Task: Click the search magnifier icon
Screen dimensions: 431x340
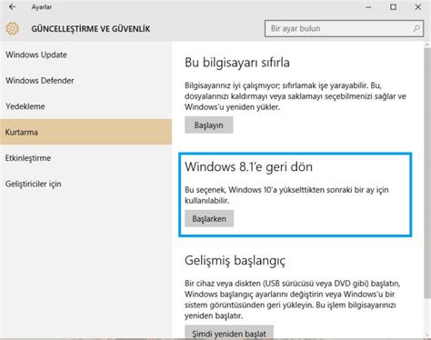Action: click(416, 28)
